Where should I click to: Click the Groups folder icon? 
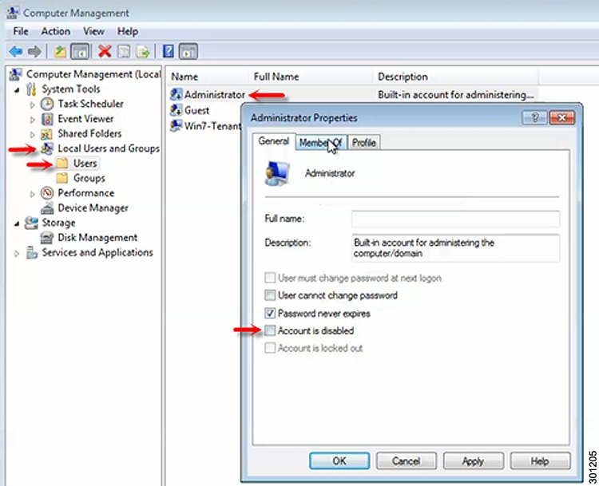click(x=61, y=178)
